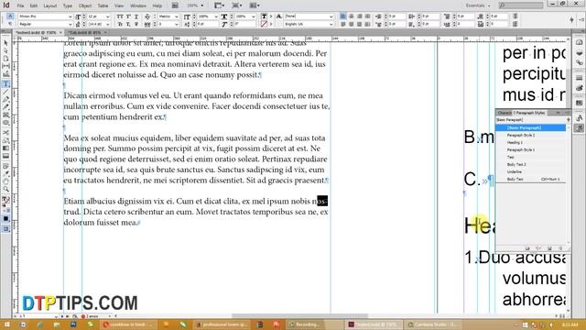Open the font style dropdown Regular
Viewport: 586px width, 330px height.
point(70,25)
